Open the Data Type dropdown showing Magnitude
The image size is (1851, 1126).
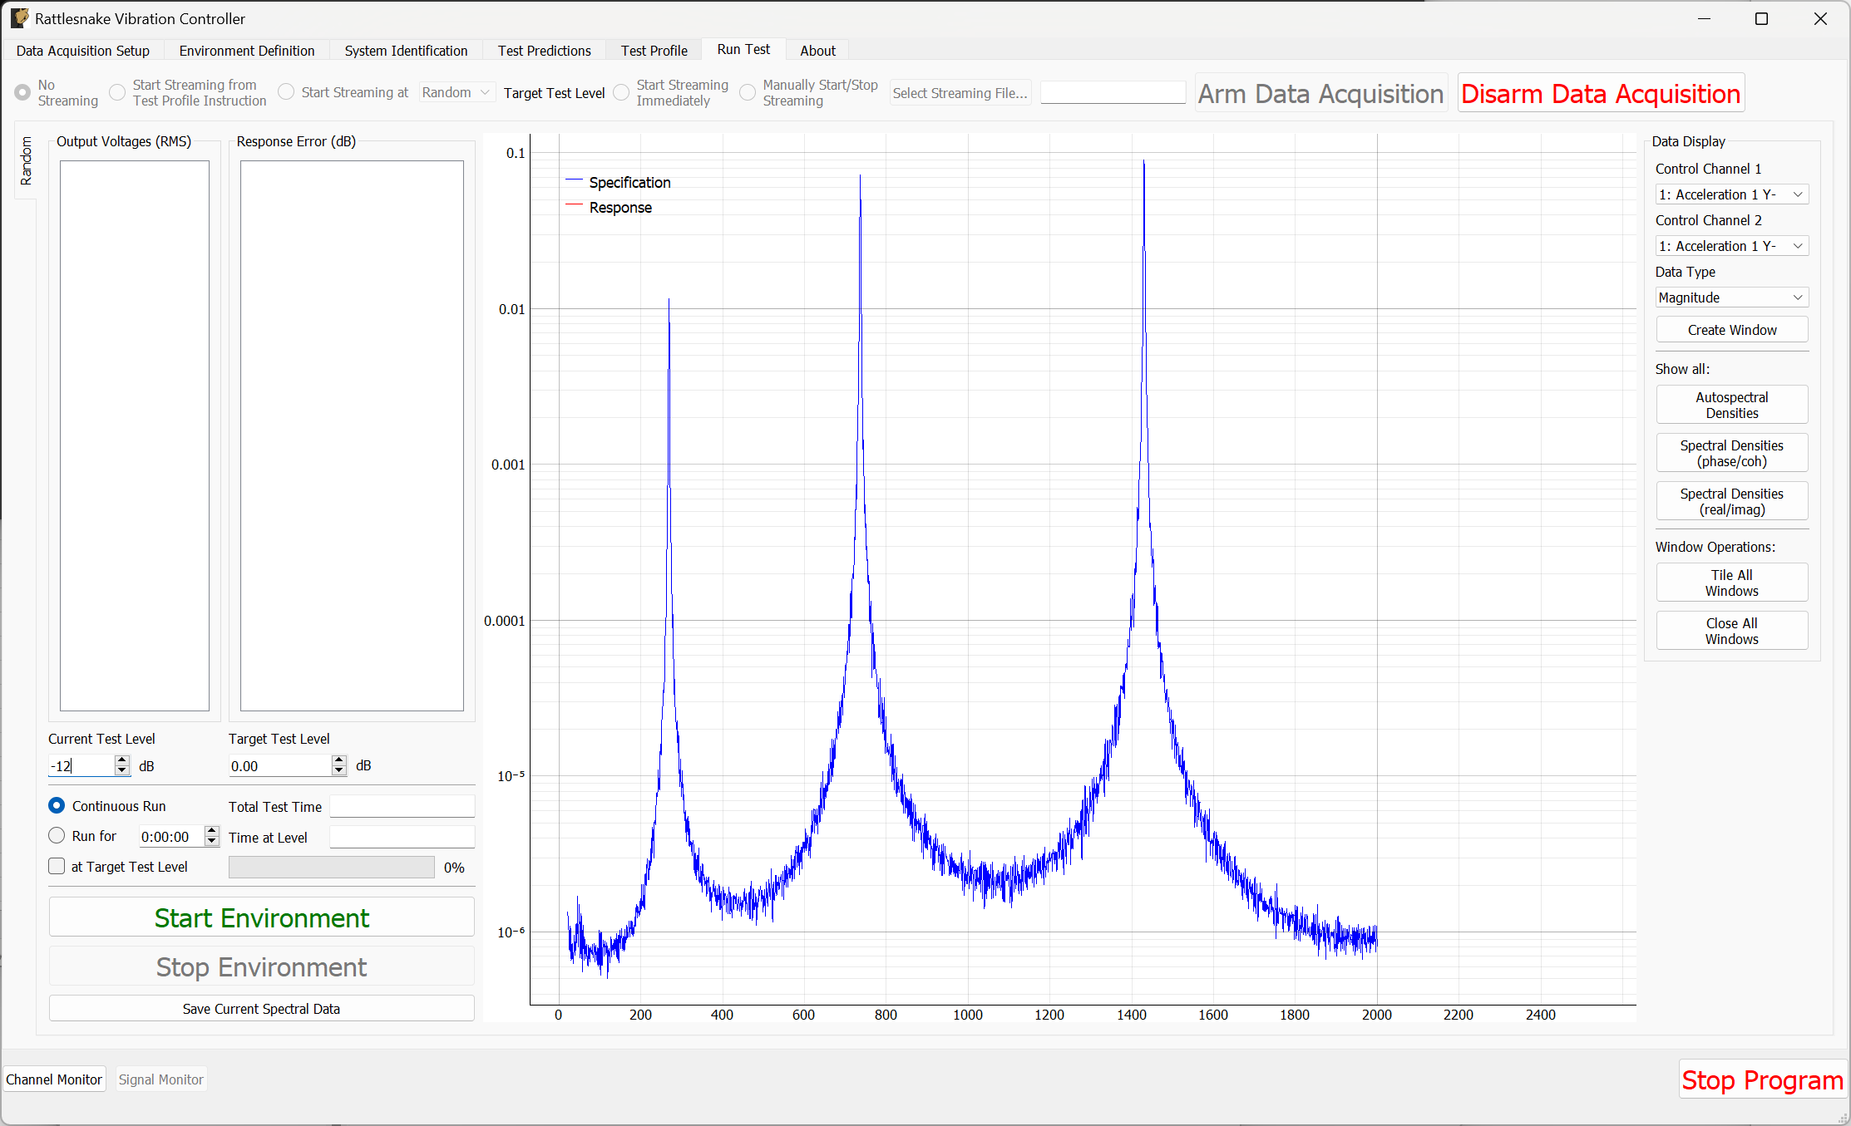coord(1731,297)
